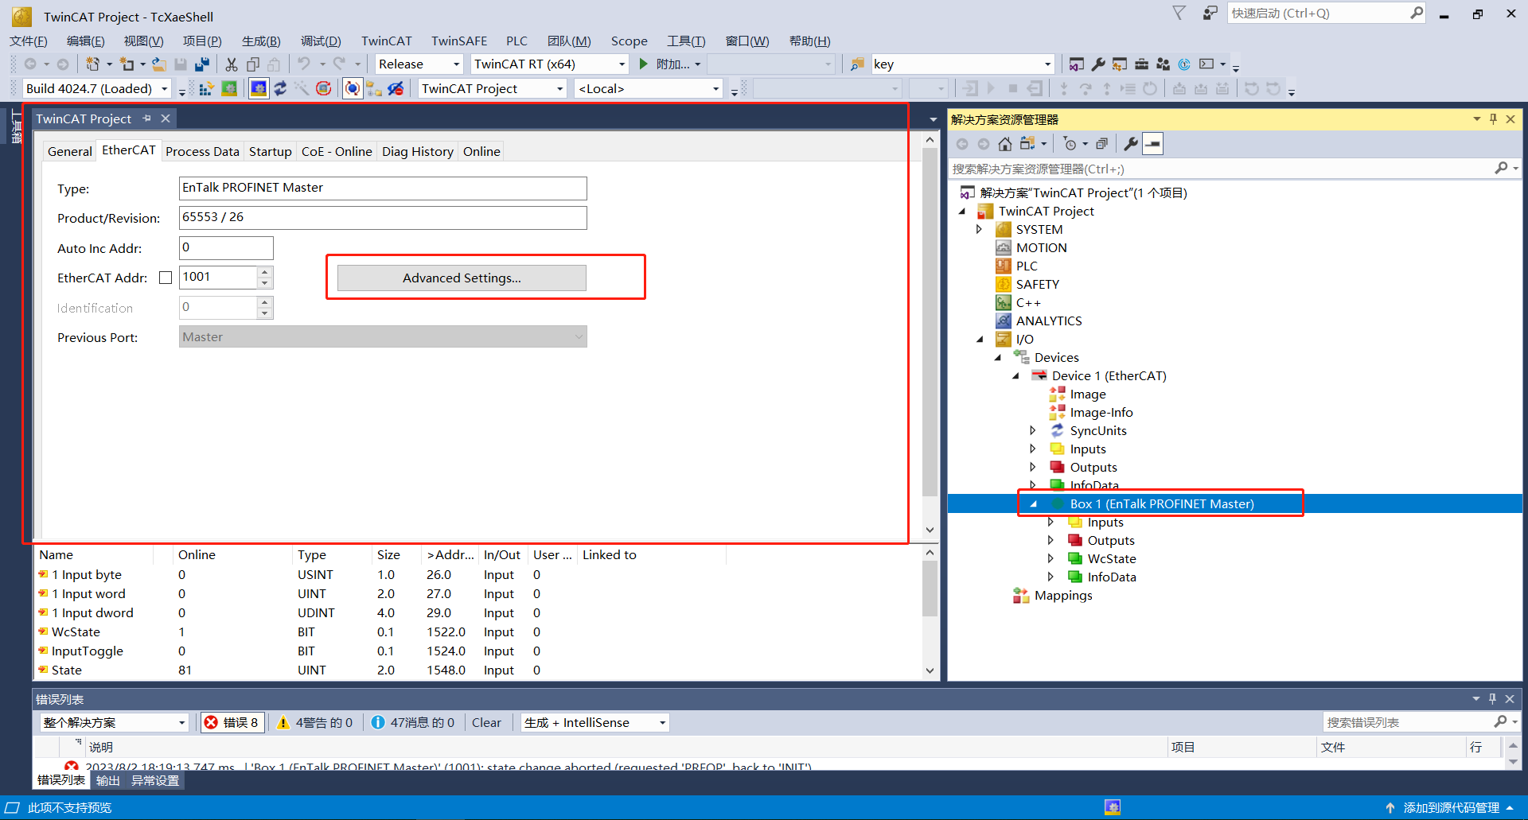Image resolution: width=1528 pixels, height=820 pixels.
Task: Collapse the Device 1 (EtherCAT) node
Action: pos(1015,375)
